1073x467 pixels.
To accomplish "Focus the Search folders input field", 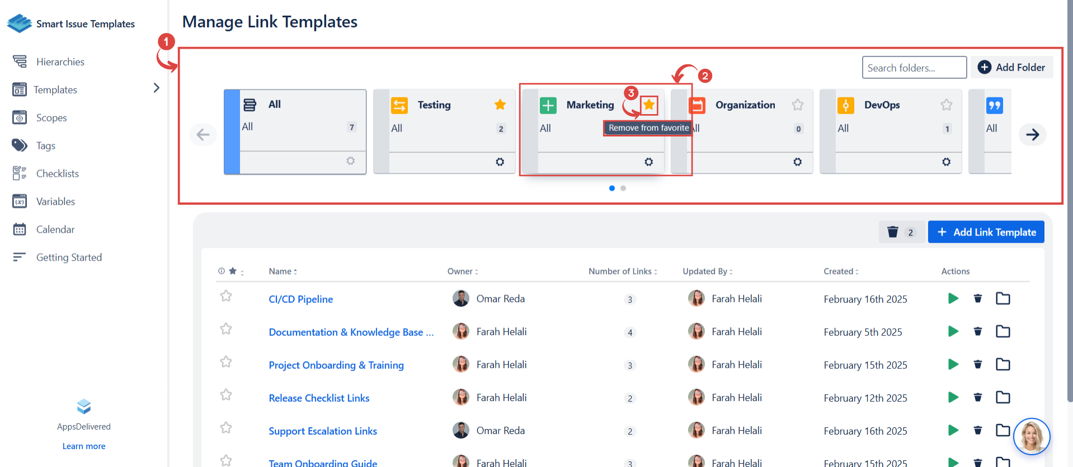I will click(914, 68).
